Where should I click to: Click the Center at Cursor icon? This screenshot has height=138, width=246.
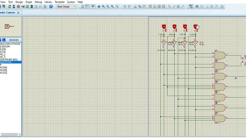[x=99, y=7]
